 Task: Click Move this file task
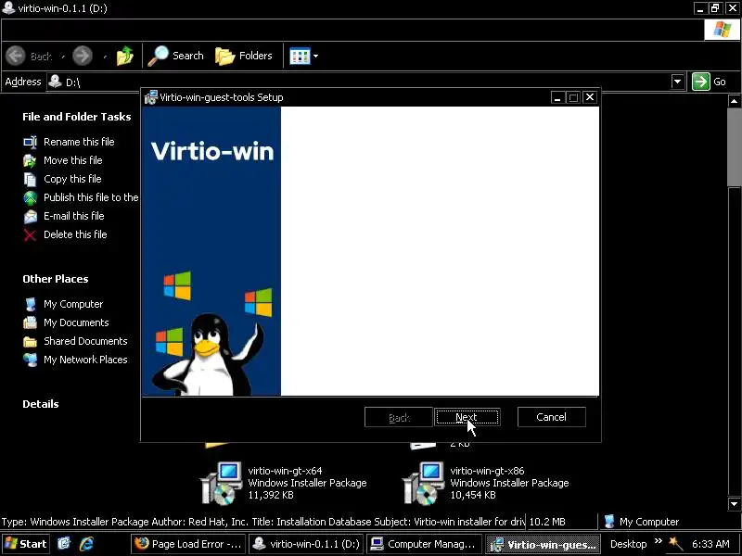click(x=73, y=160)
